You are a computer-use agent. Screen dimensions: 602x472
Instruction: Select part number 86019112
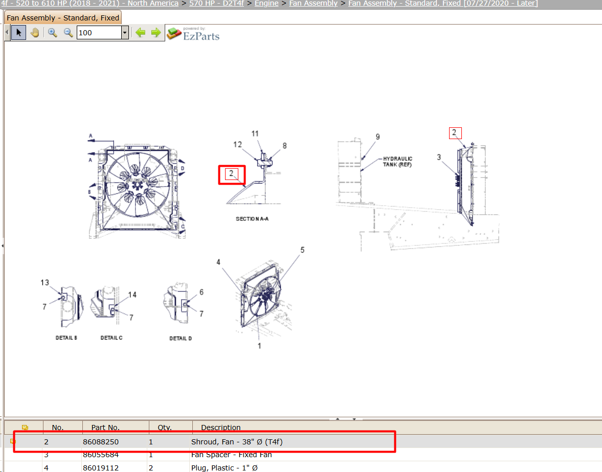101,468
